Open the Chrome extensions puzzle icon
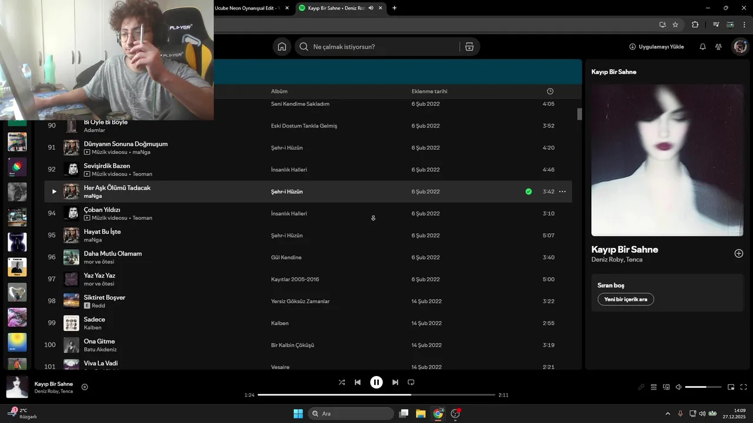The width and height of the screenshot is (753, 423). [695, 25]
